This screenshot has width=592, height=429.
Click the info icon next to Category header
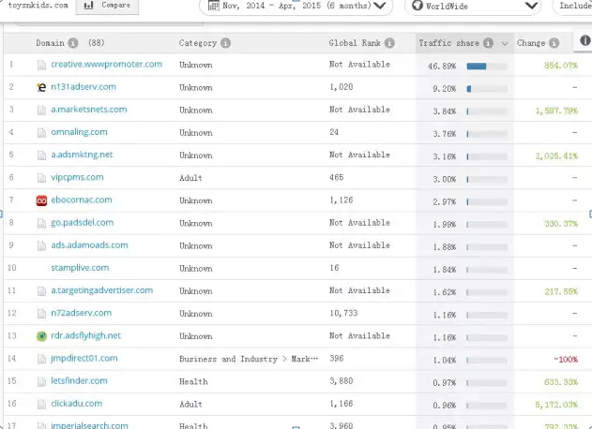click(x=225, y=43)
